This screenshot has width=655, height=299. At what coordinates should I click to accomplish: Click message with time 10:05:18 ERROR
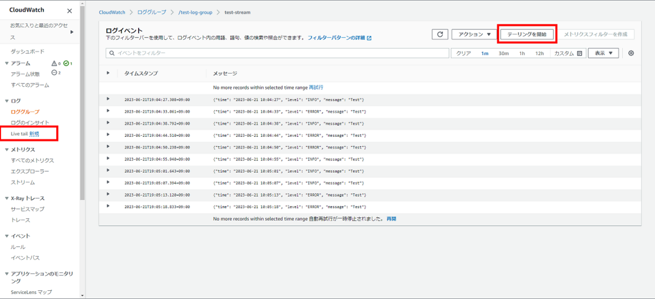289,207
